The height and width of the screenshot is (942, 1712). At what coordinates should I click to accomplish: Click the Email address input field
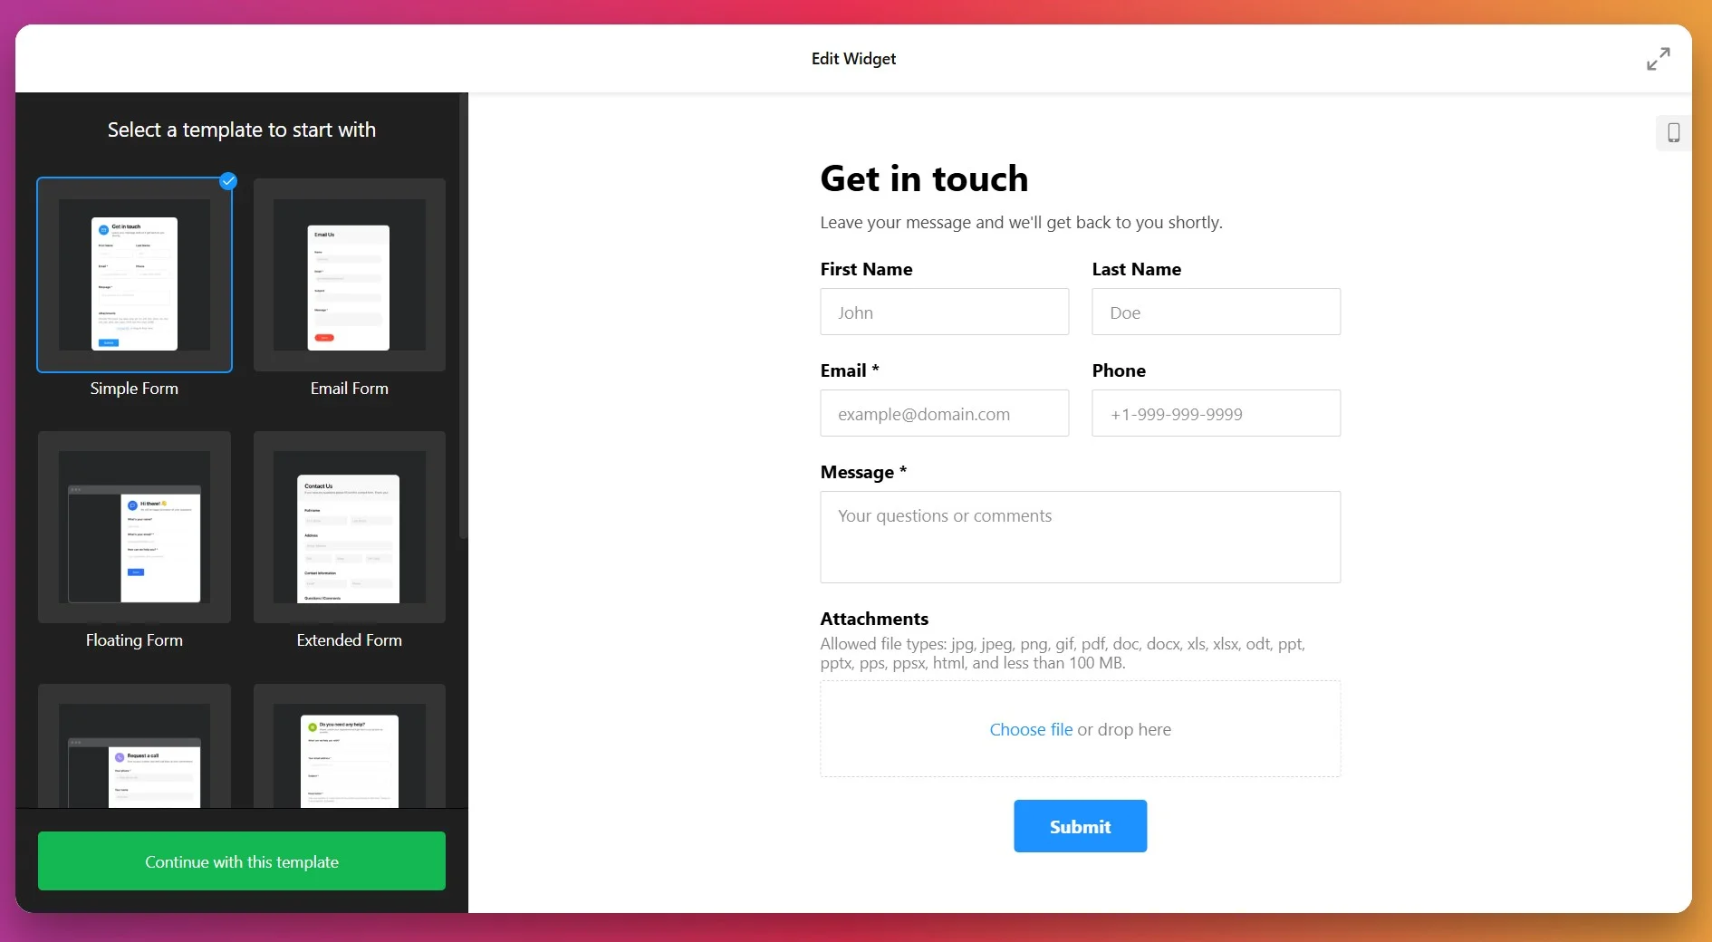(x=944, y=413)
